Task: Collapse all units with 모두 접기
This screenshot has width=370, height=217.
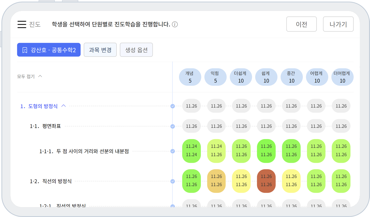Action: 30,76
